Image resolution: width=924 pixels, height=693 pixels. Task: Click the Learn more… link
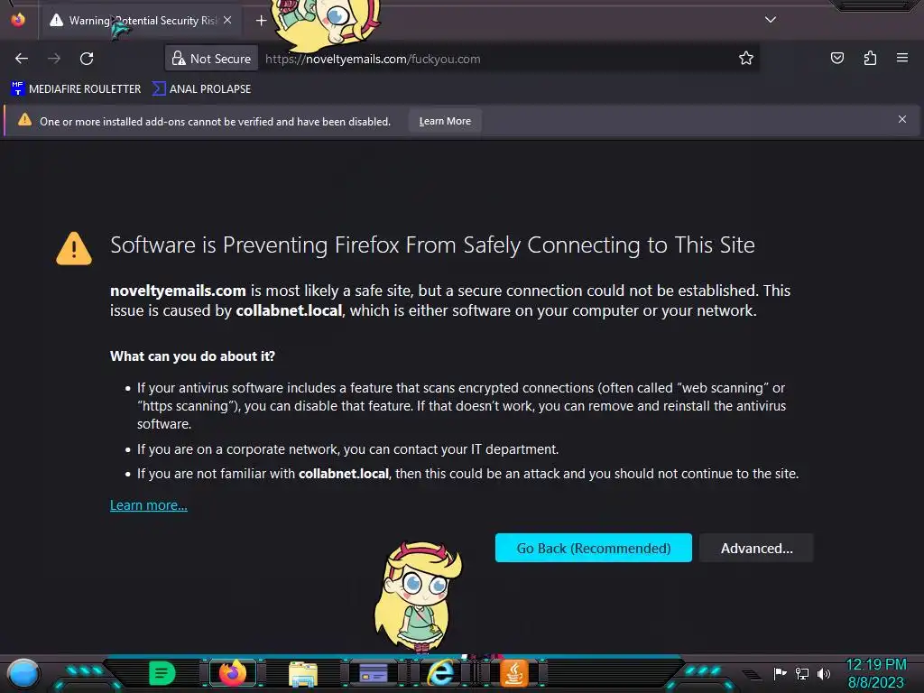point(149,505)
